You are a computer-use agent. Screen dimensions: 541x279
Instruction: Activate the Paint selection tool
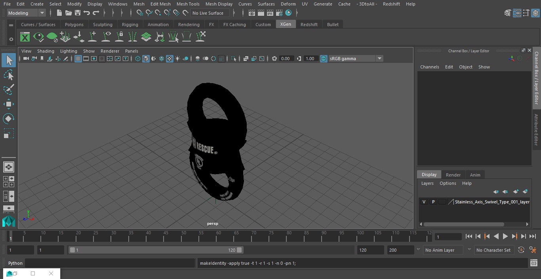(x=8, y=89)
